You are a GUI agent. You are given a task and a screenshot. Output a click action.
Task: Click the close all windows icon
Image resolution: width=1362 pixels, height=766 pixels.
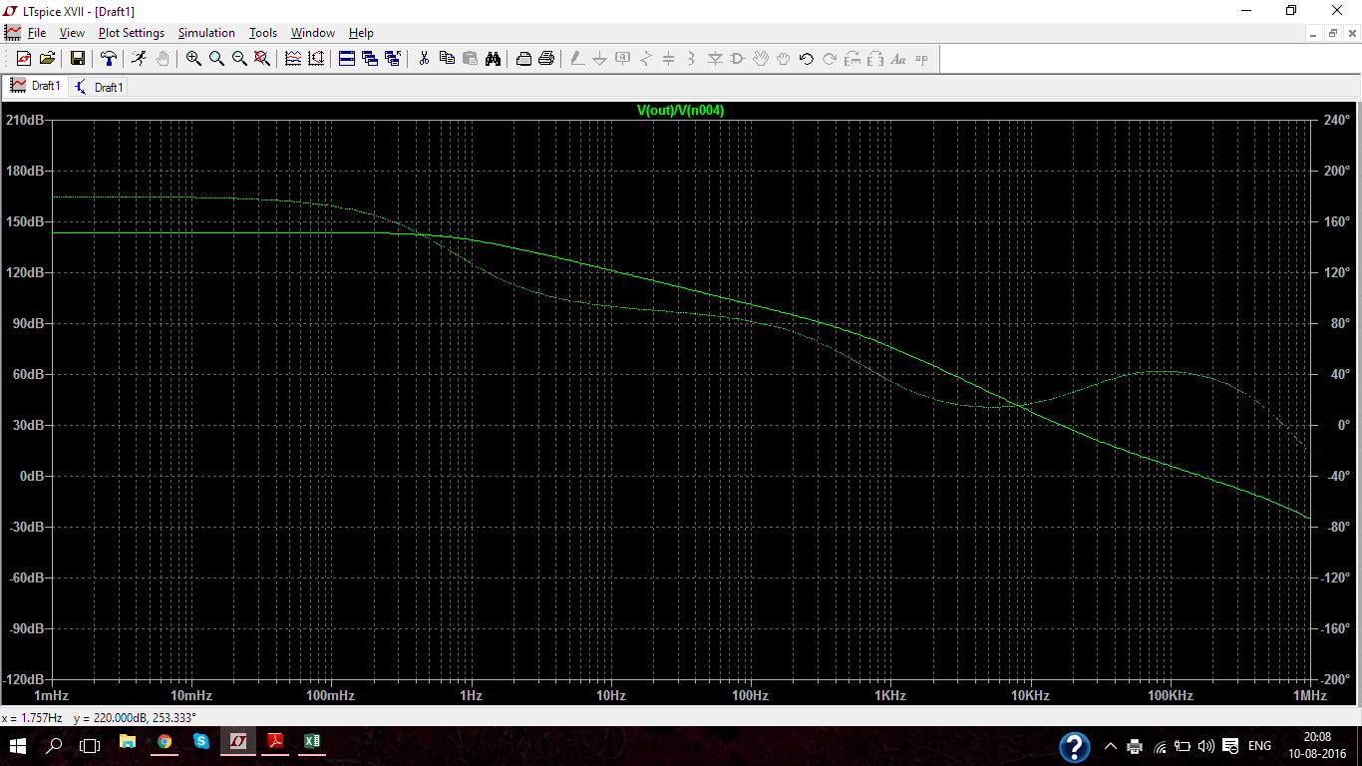click(x=393, y=59)
